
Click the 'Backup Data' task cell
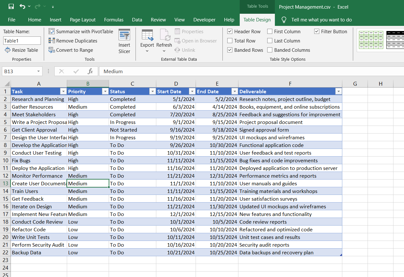point(39,252)
